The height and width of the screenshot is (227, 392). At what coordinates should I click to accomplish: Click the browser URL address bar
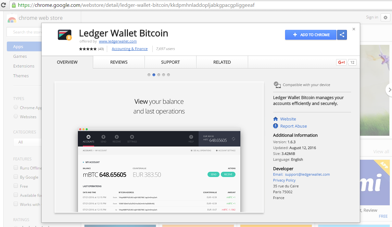tap(200, 5)
